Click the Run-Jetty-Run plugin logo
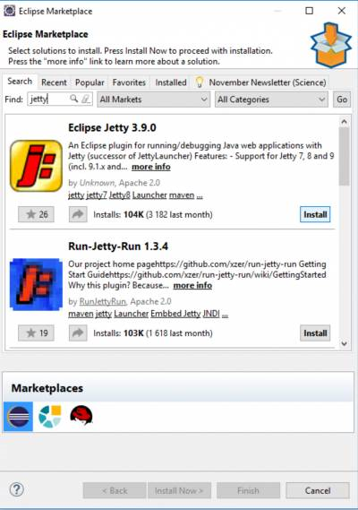Image resolution: width=358 pixels, height=510 pixels. coord(36,285)
